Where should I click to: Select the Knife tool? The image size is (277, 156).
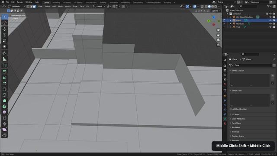coord(4,95)
